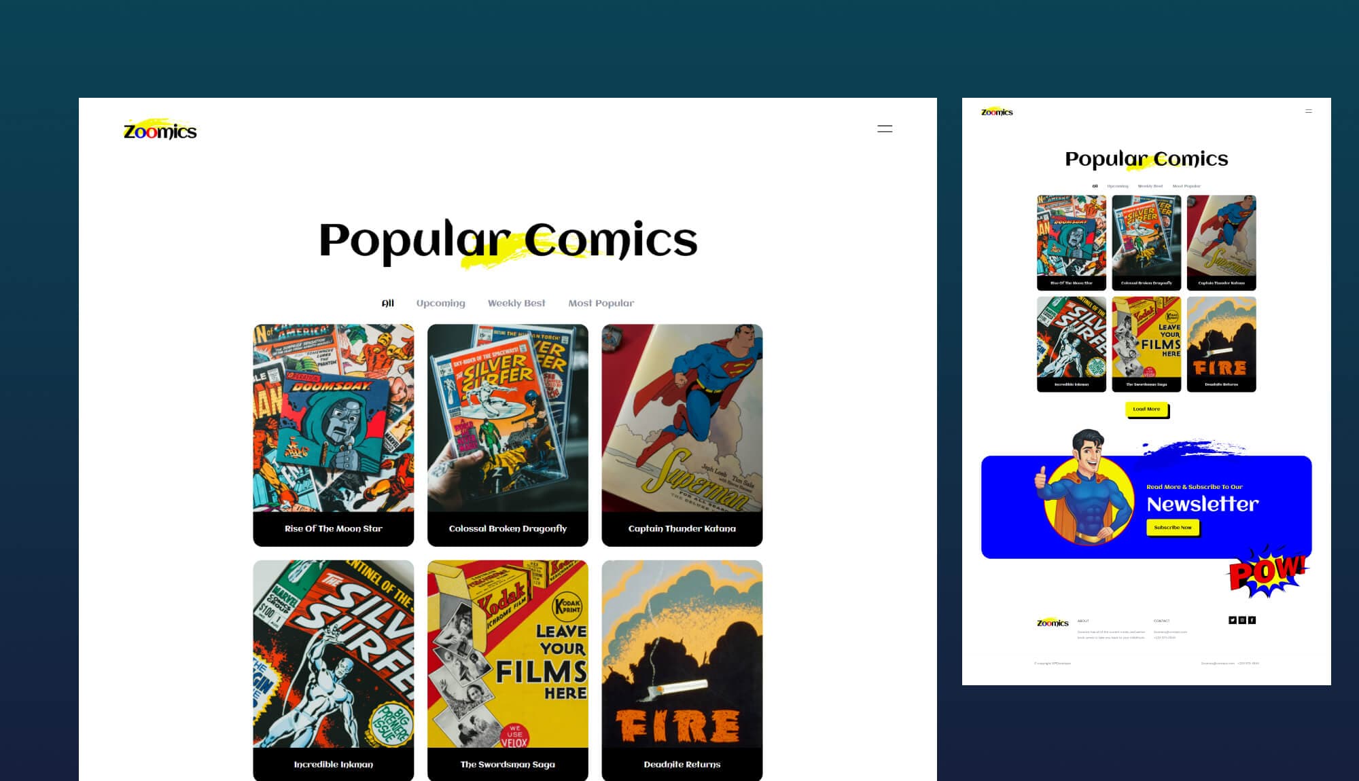Click Zoomics logo in the small preview footer

[x=1053, y=622]
